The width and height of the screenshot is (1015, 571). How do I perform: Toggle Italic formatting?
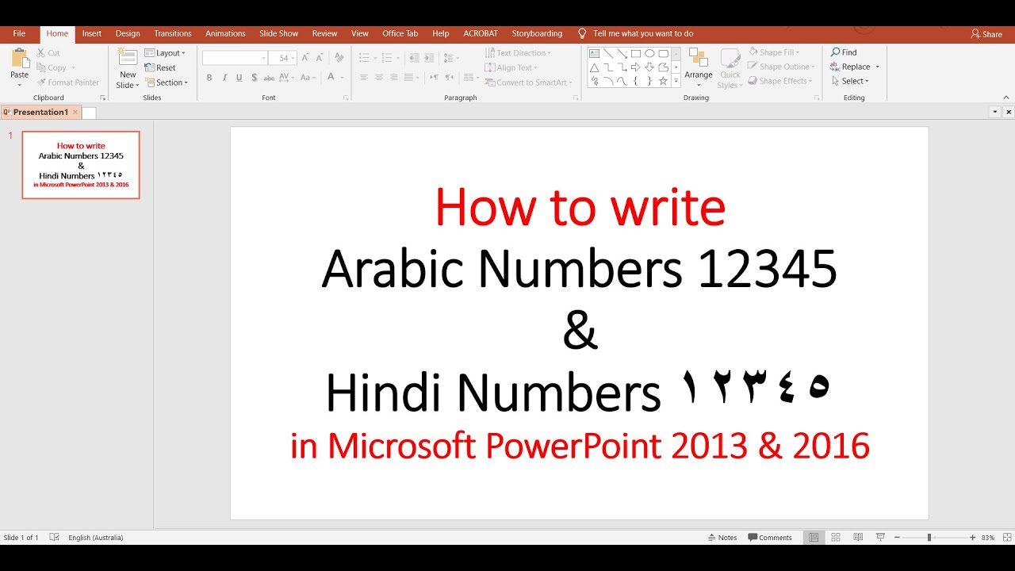(x=224, y=78)
